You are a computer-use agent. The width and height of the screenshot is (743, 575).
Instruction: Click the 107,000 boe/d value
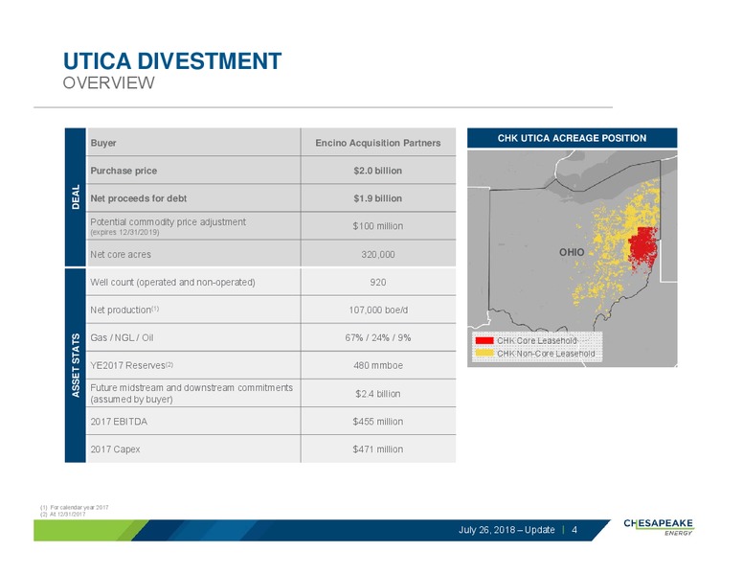tap(377, 310)
